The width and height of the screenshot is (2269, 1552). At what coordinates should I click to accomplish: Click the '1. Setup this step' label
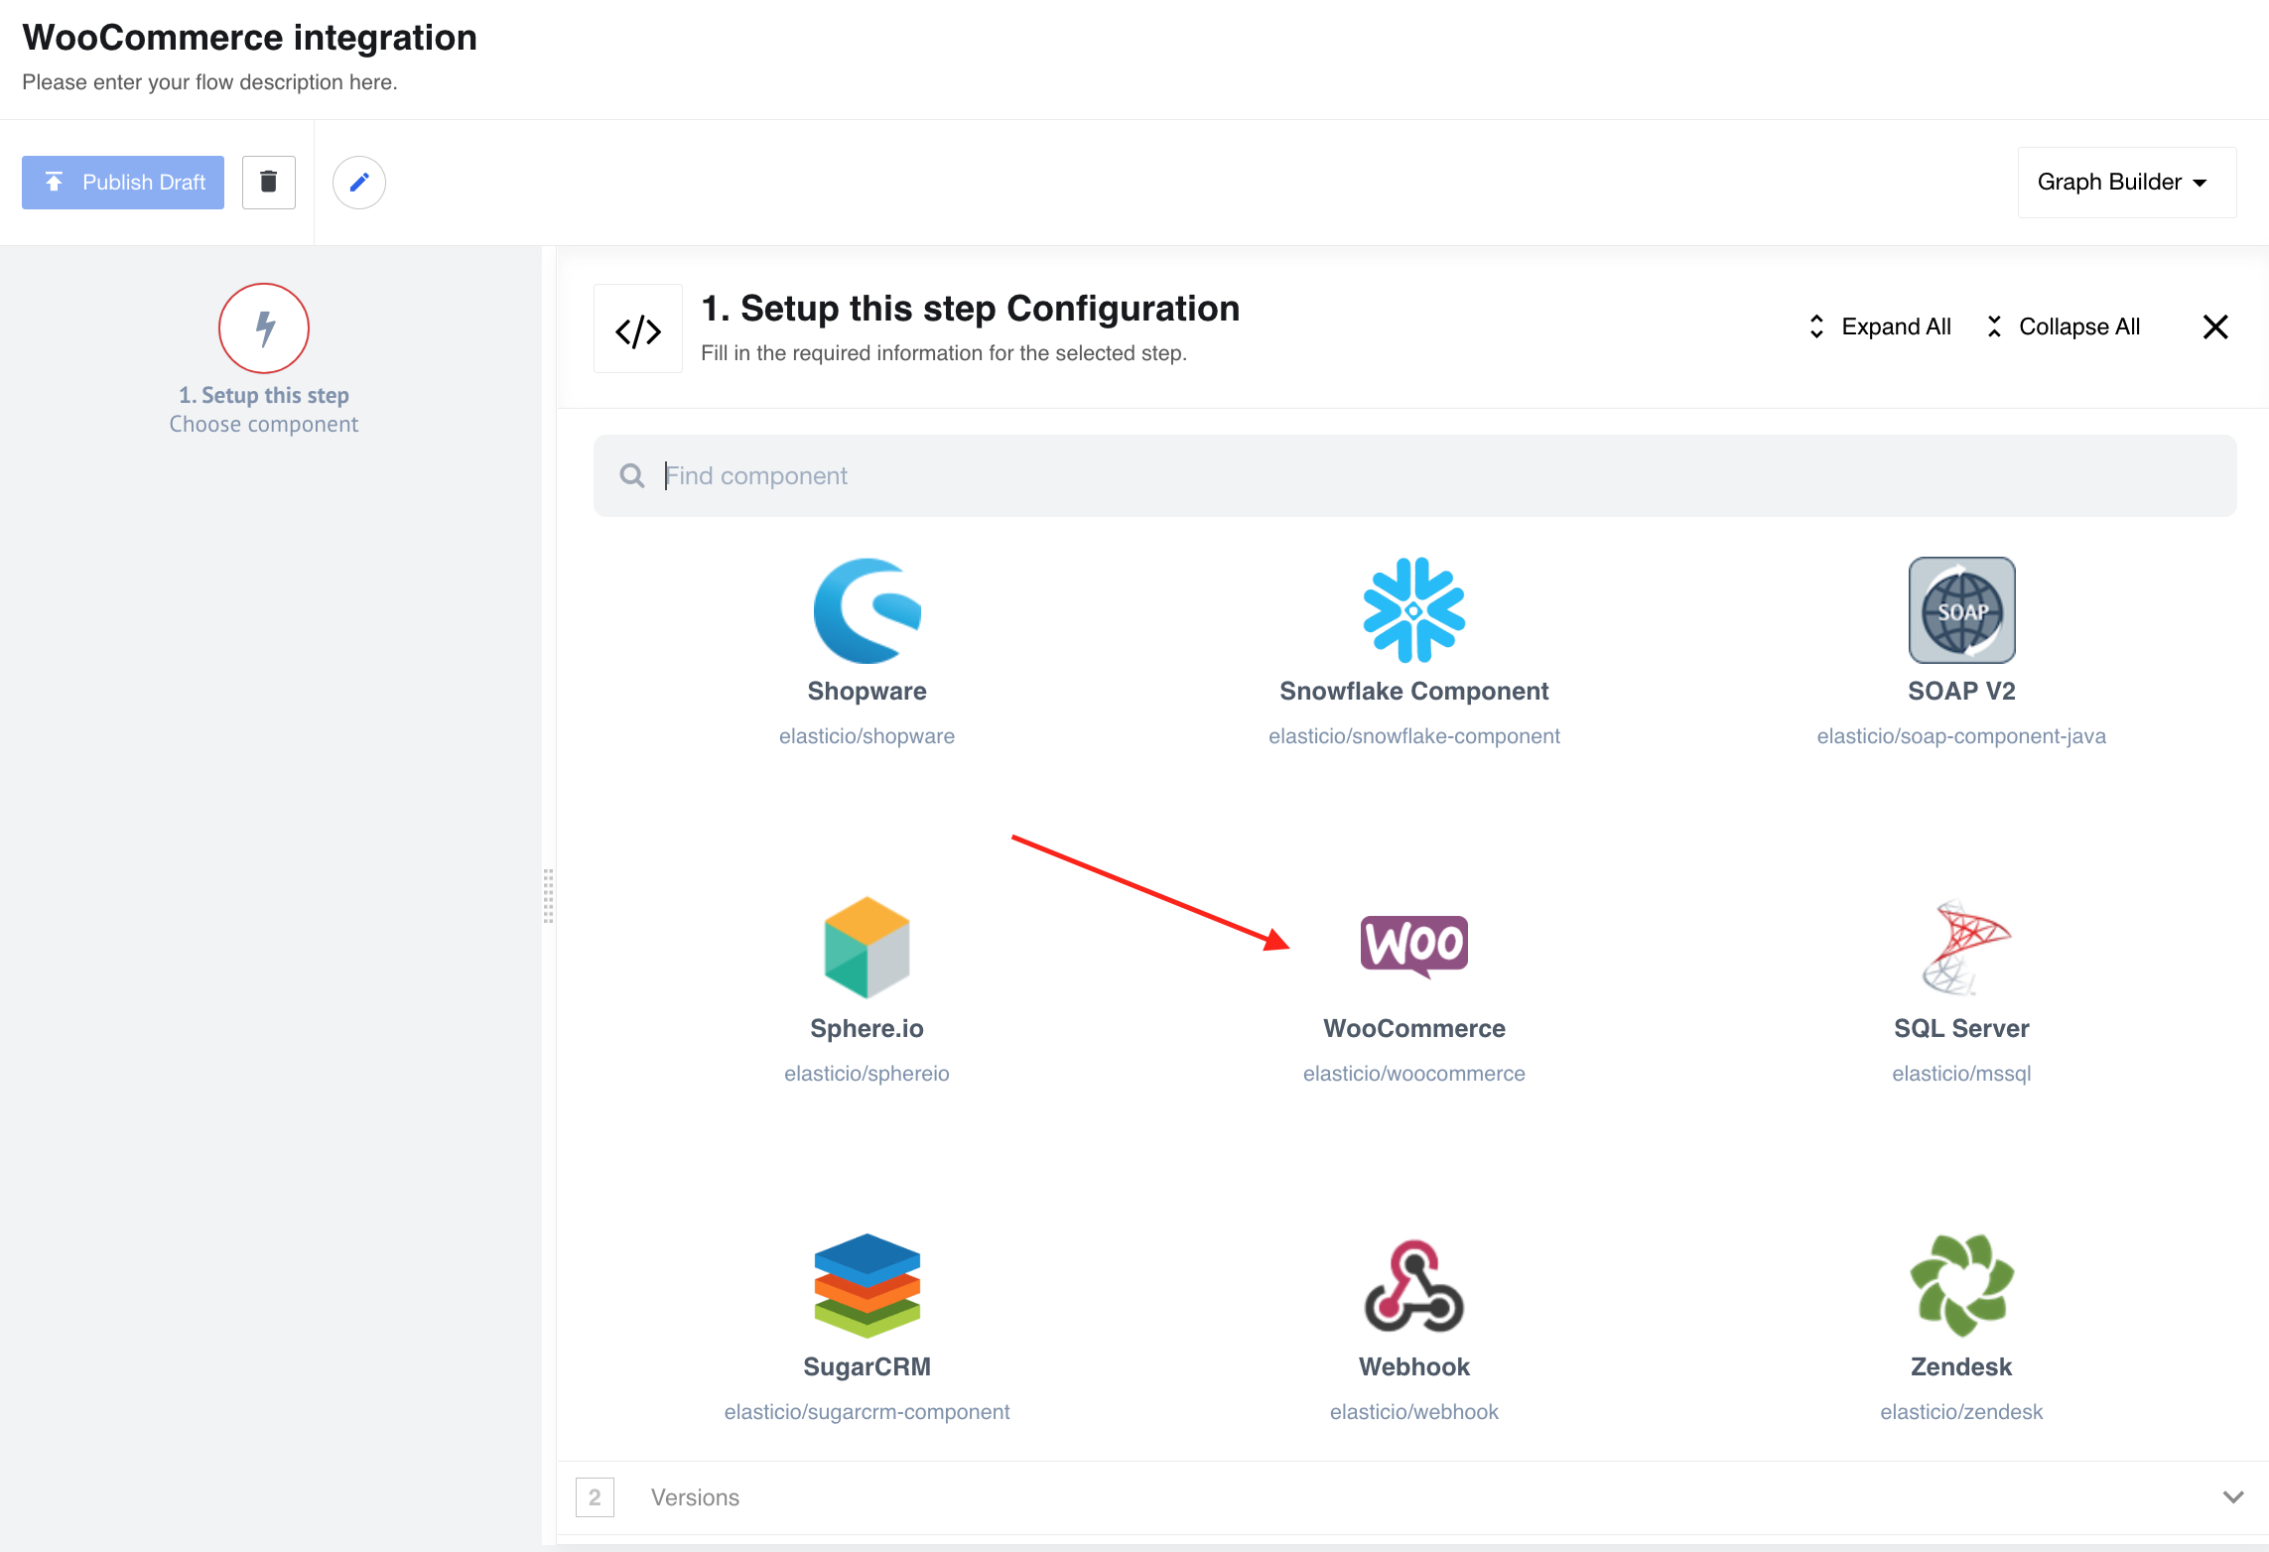[264, 395]
